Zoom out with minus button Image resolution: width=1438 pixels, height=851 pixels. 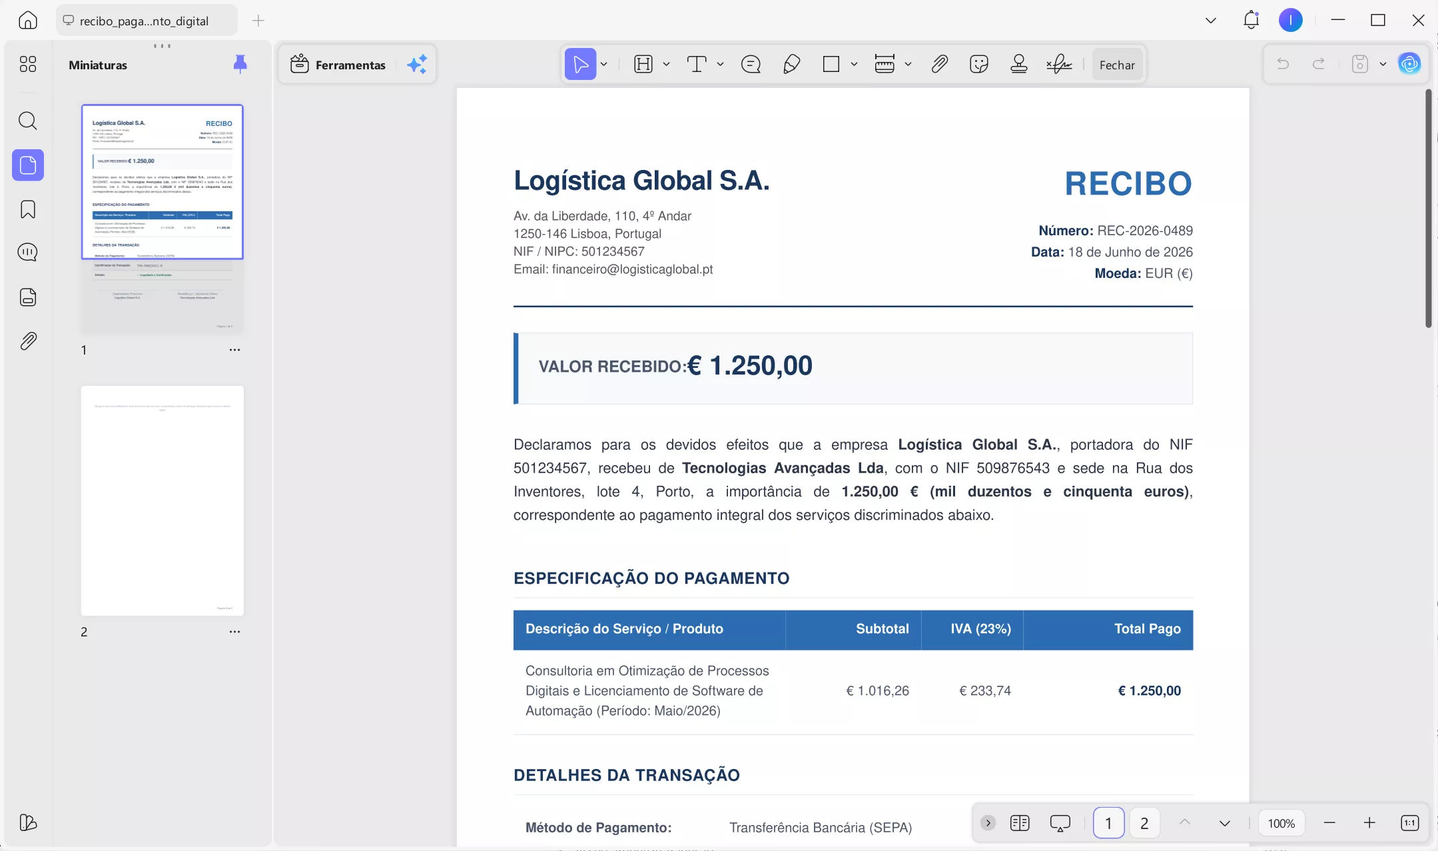coord(1329,823)
